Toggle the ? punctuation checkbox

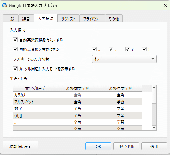(x=128, y=49)
